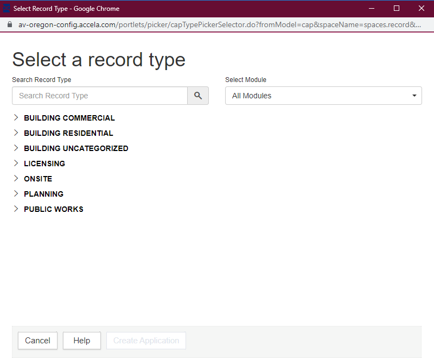Select the BUILDING COMMERCIAL category label
Screen dimensions: 434x358
tap(69, 118)
